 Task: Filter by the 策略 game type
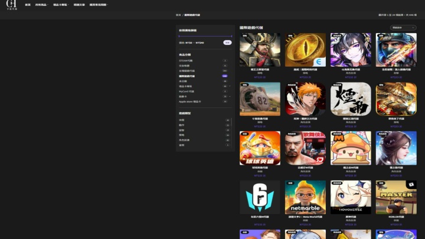pos(182,135)
